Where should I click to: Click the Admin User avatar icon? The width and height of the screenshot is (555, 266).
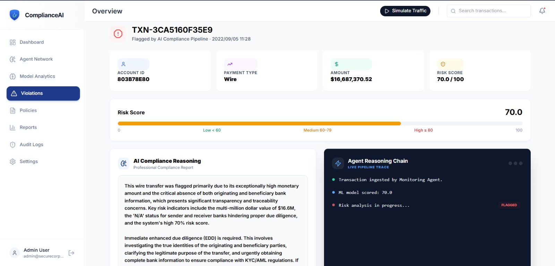15,253
